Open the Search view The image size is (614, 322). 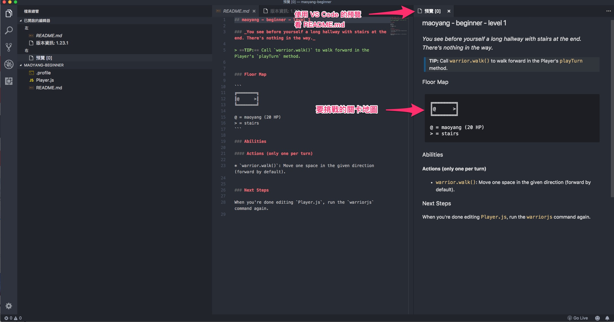pos(9,30)
